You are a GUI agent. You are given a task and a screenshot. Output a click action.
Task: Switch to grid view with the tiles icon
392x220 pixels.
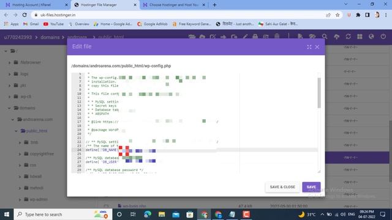point(360,37)
